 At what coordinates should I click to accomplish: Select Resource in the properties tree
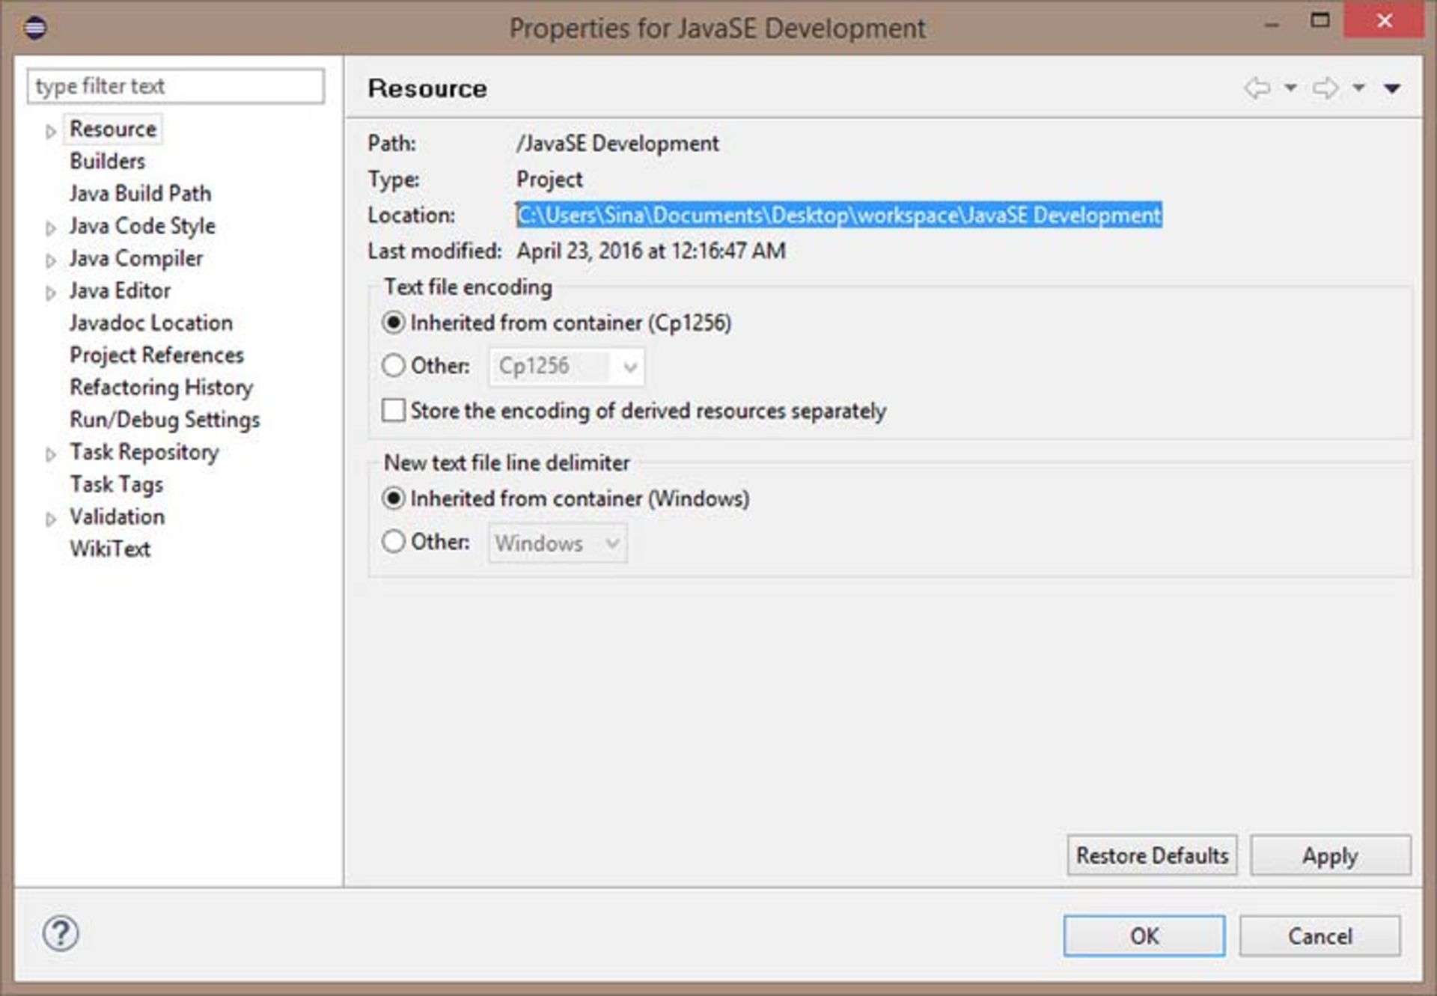coord(113,129)
